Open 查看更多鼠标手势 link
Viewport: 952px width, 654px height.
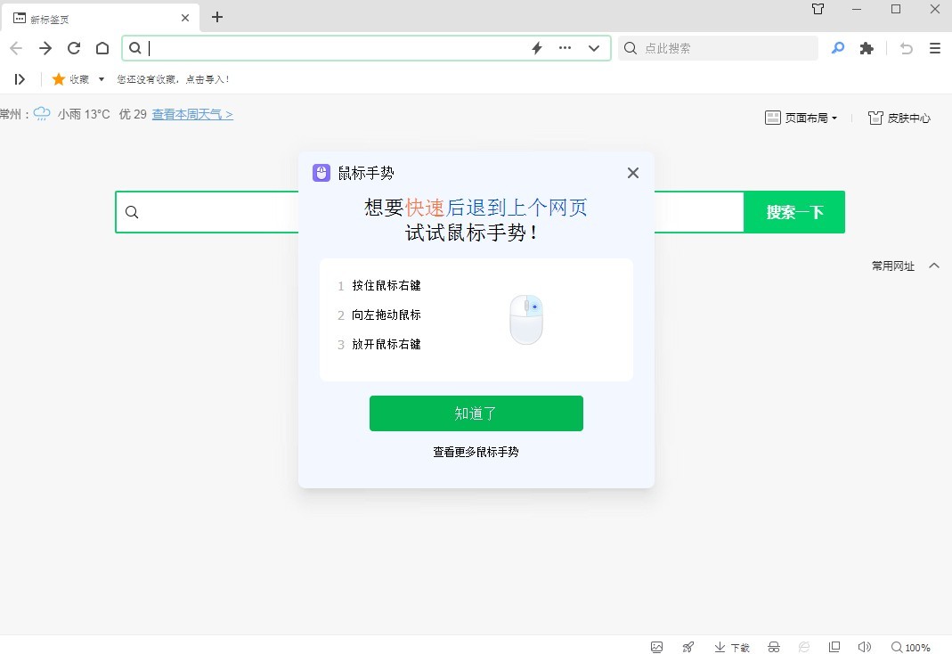pyautogui.click(x=476, y=452)
